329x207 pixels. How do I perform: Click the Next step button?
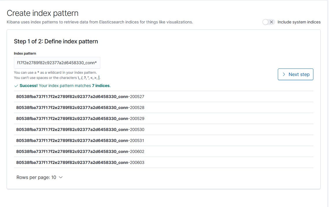[x=295, y=74]
